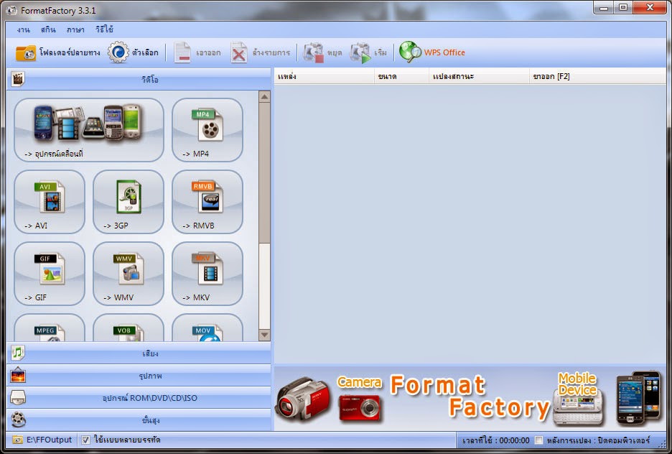This screenshot has width=672, height=454.
Task: Choose the -> WMV conversion tile
Action: (129, 274)
